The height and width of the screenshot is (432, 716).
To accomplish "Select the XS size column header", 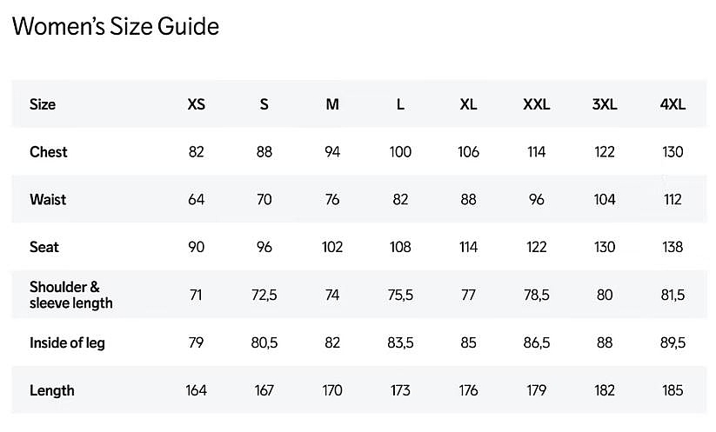I will 197,104.
